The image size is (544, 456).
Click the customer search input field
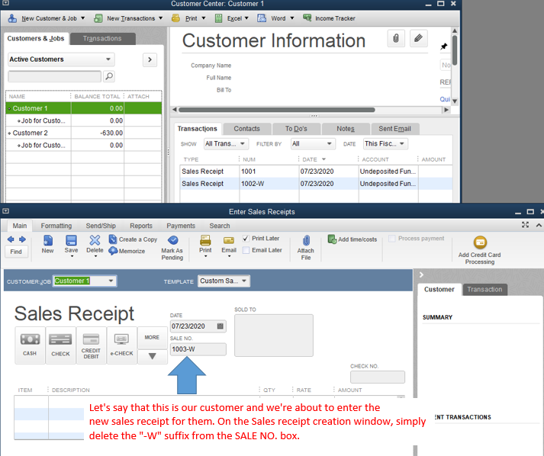[54, 76]
